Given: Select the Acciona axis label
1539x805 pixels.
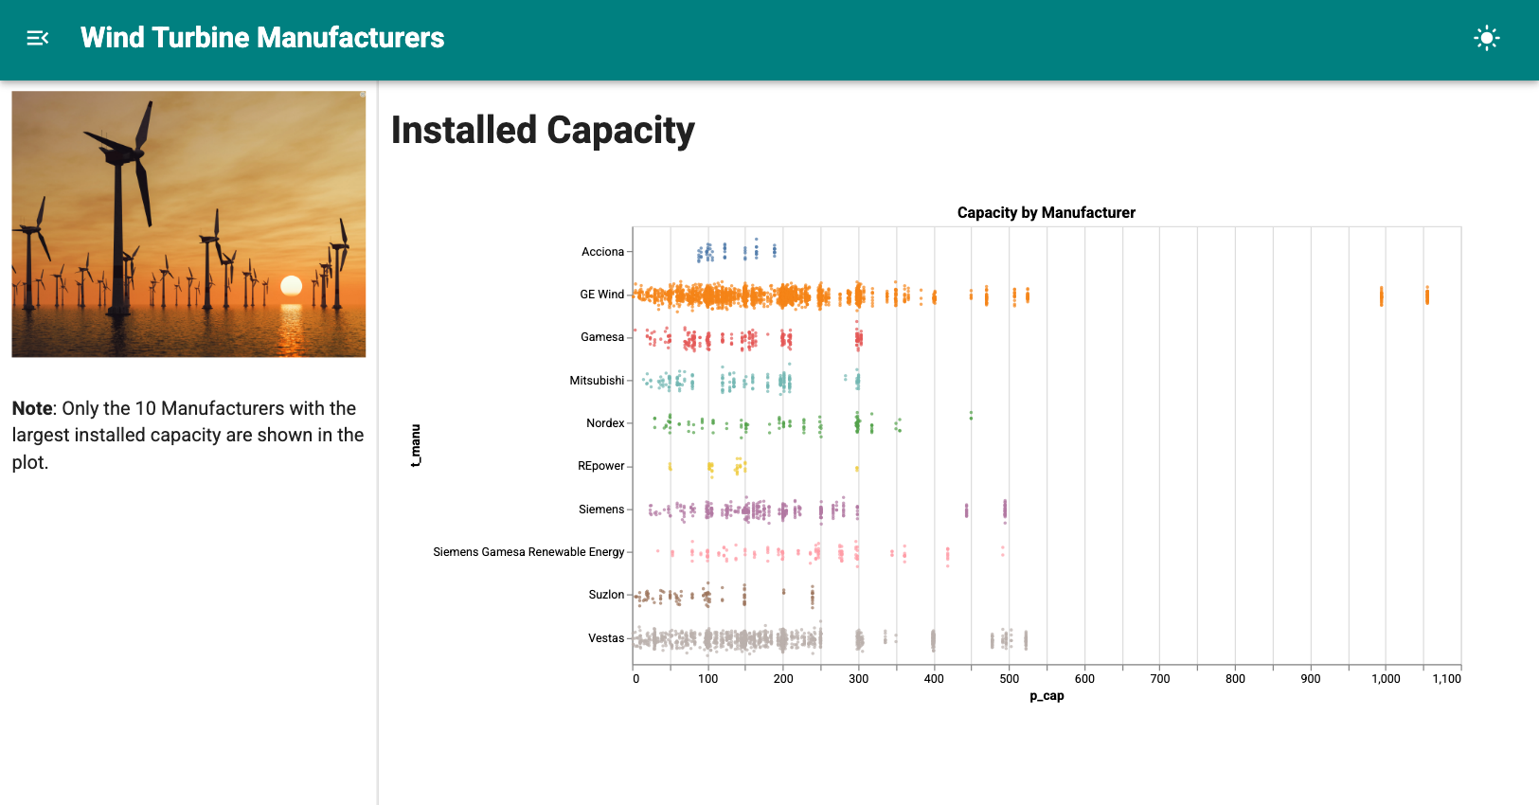Looking at the screenshot, I should pyautogui.click(x=602, y=252).
